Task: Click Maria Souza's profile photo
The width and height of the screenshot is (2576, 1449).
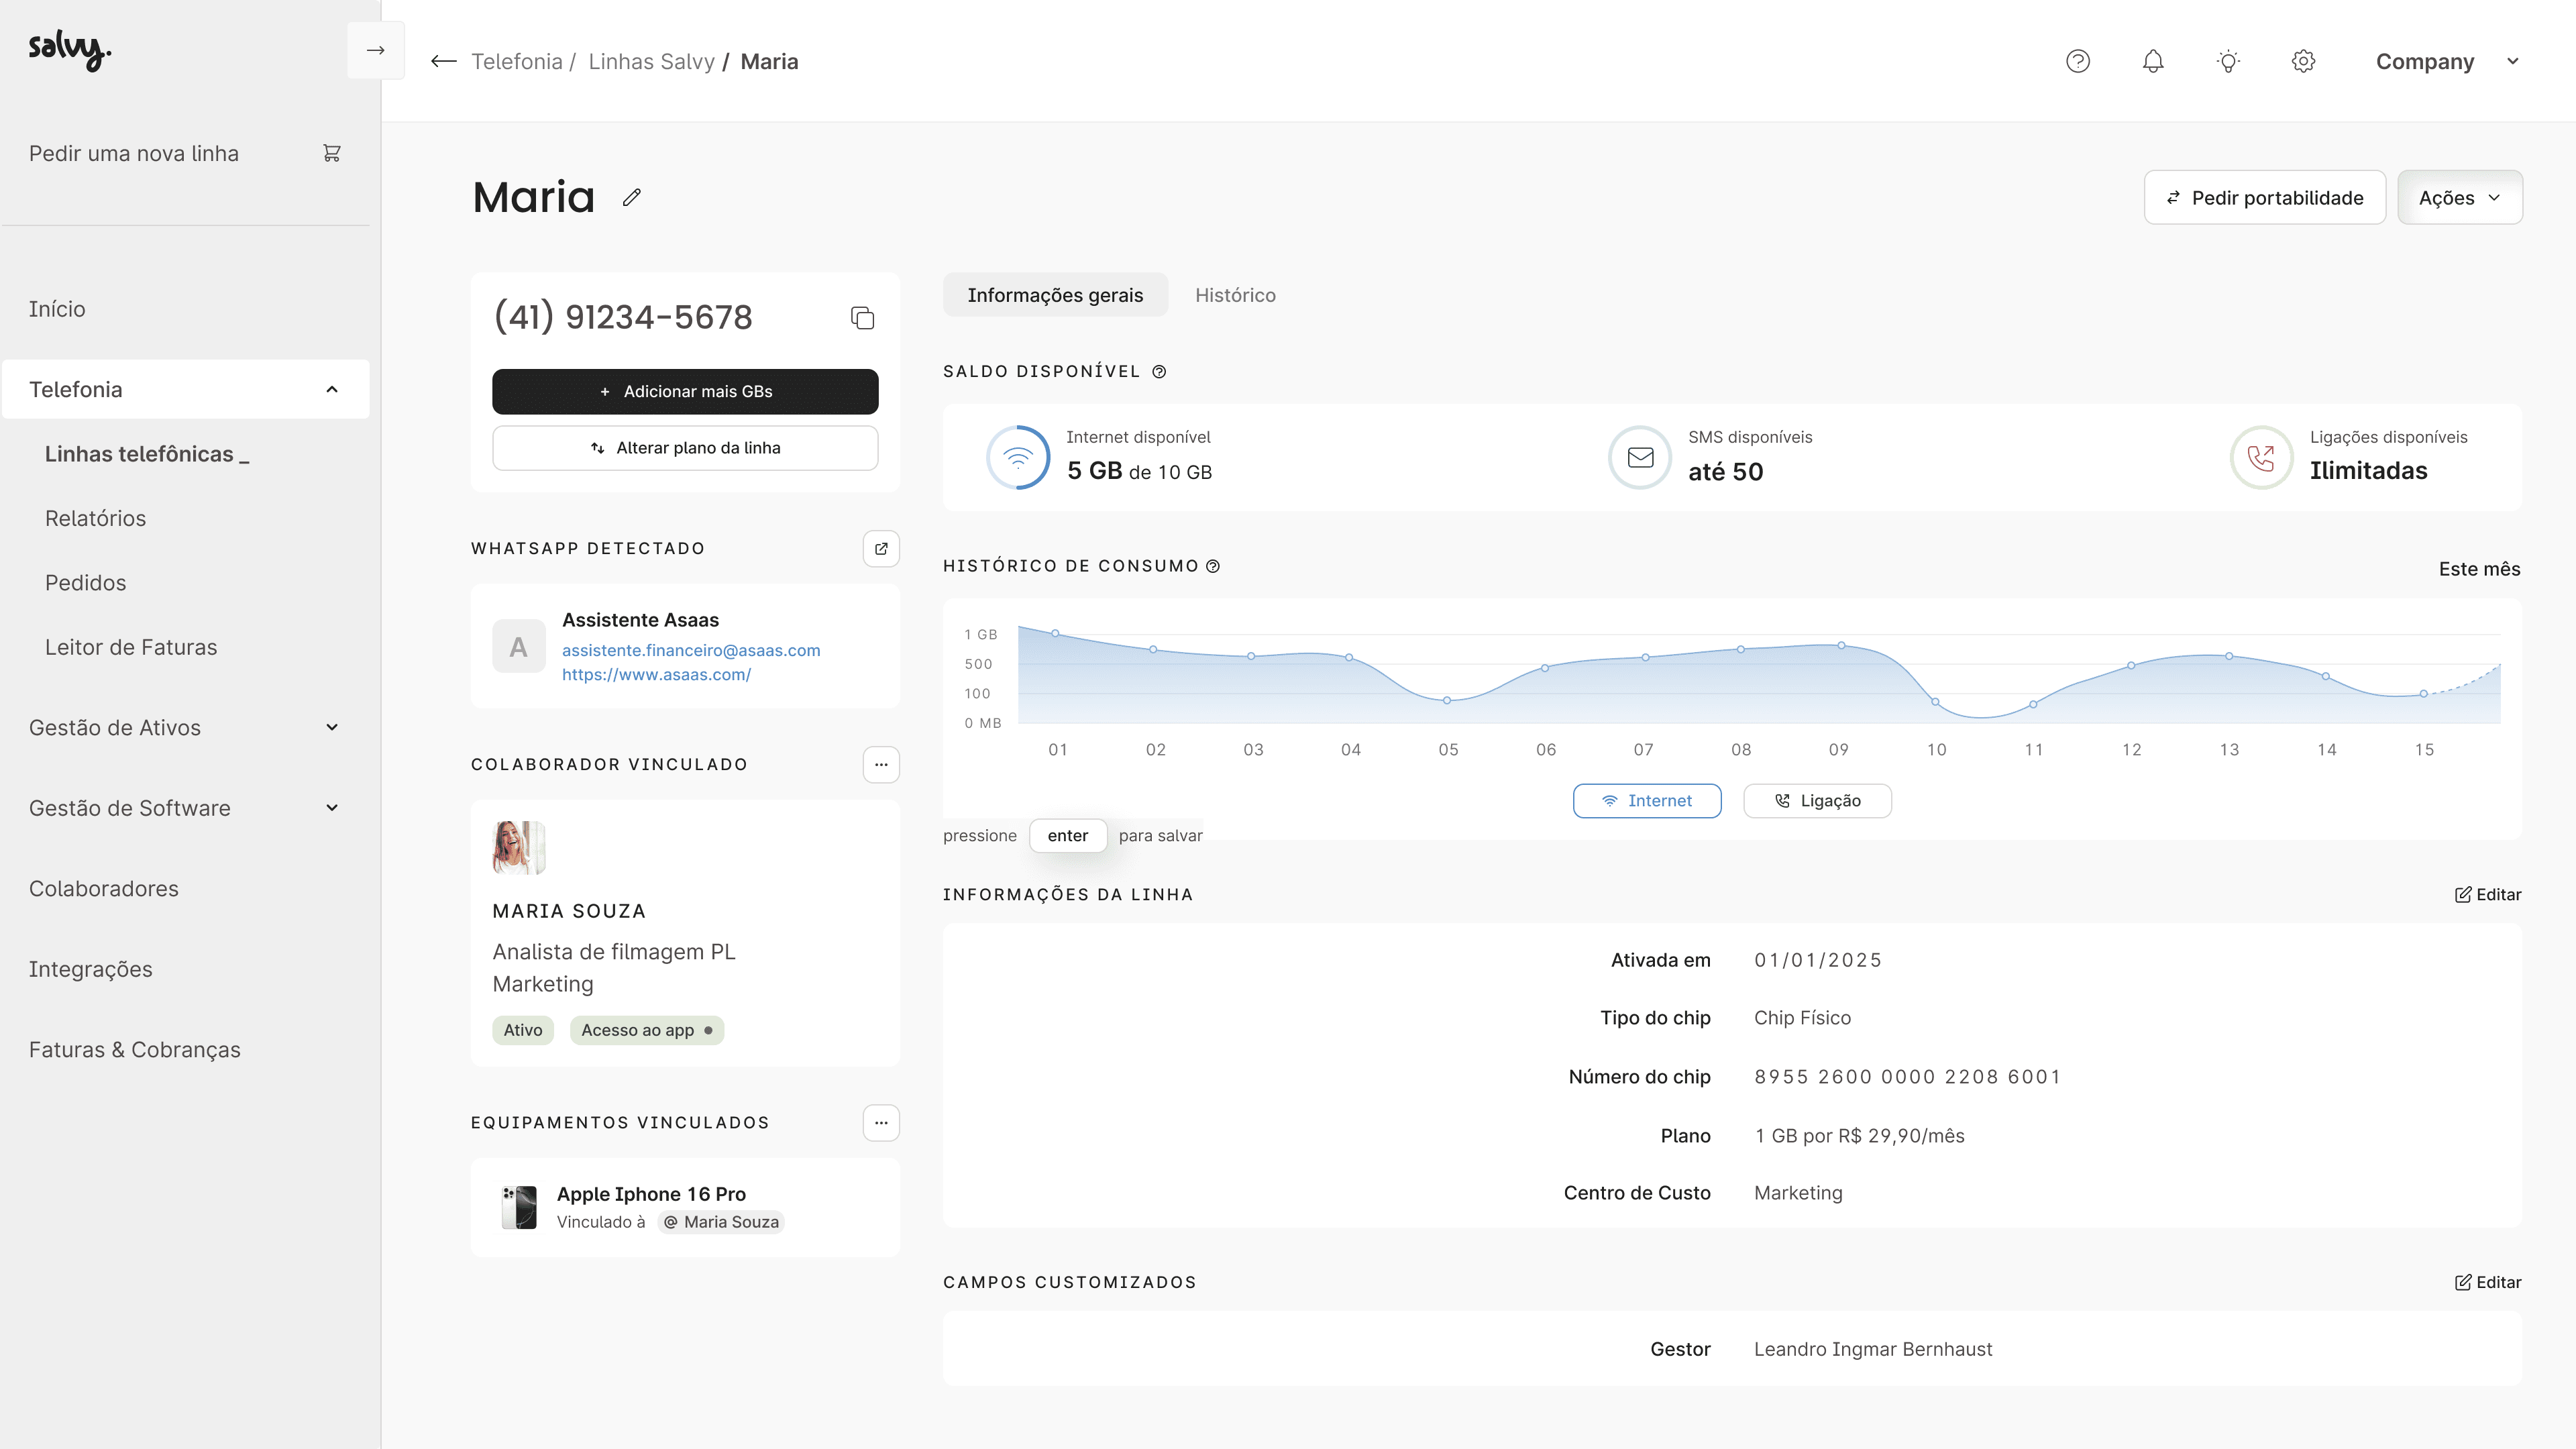Action: [x=518, y=847]
